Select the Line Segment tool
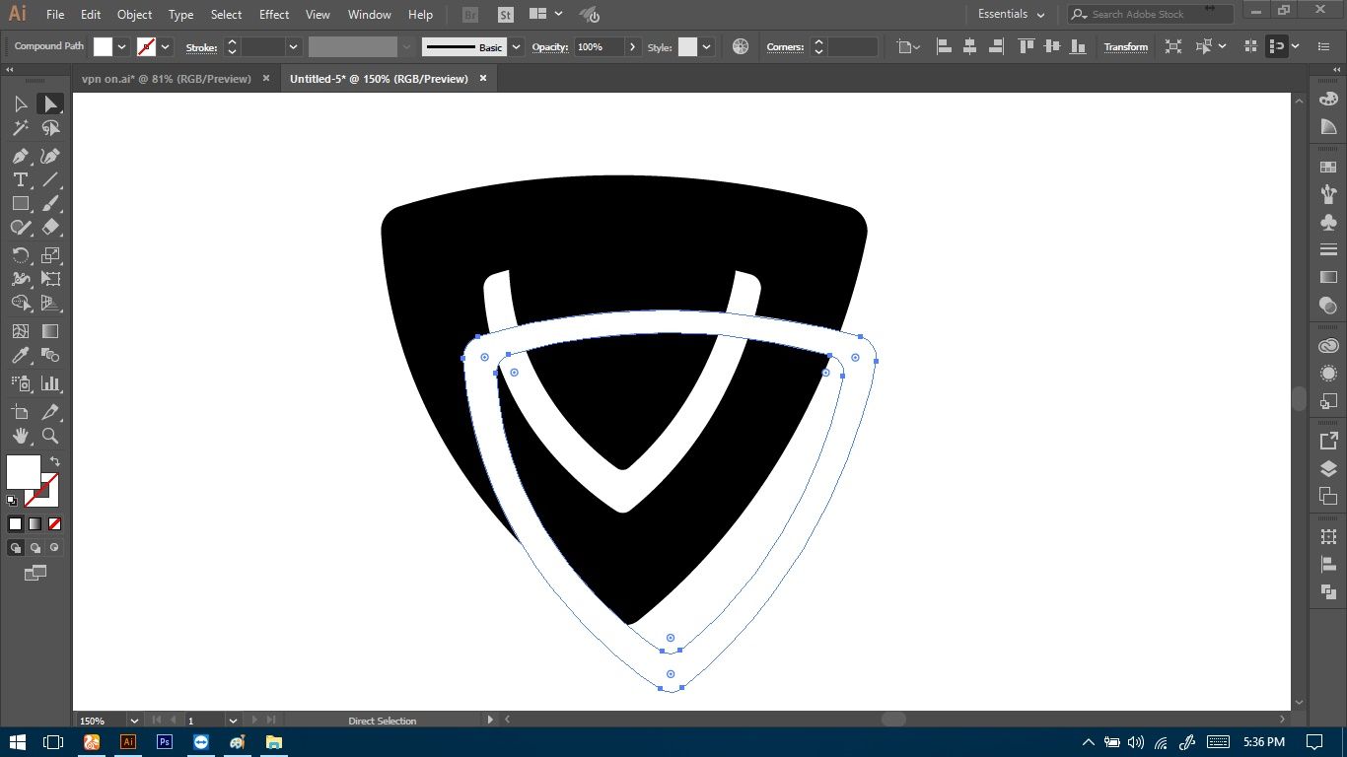 coord(50,179)
